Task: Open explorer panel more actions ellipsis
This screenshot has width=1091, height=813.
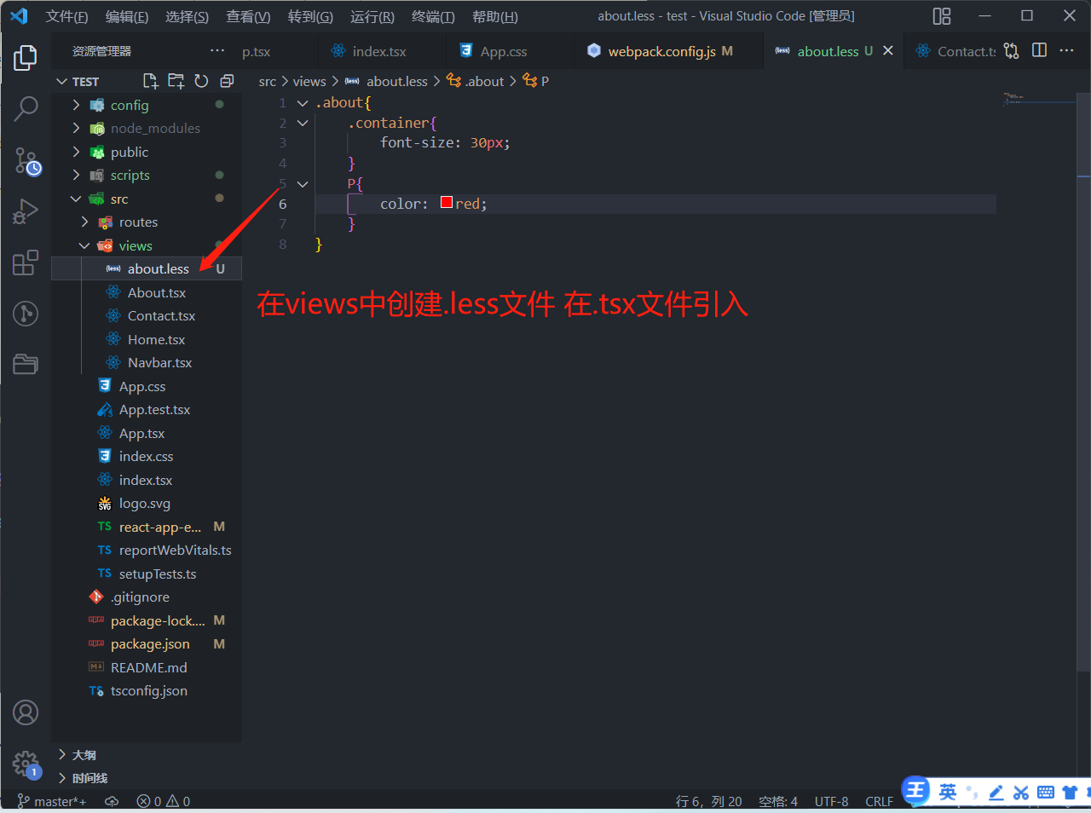Action: [x=217, y=51]
